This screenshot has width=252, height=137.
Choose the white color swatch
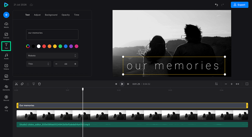click(x=38, y=46)
